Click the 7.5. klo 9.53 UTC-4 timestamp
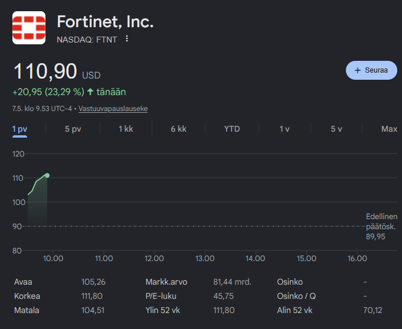Image resolution: width=402 pixels, height=329 pixels. pyautogui.click(x=42, y=109)
